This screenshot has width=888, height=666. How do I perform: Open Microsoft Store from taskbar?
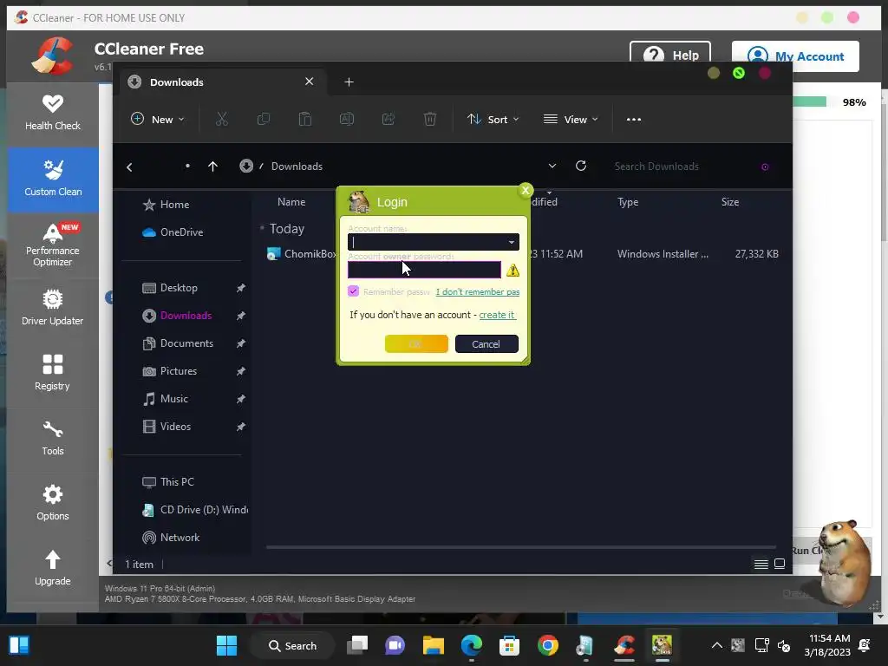pos(509,645)
